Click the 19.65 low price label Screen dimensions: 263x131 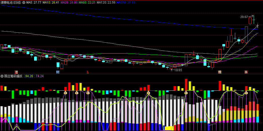click(178, 70)
